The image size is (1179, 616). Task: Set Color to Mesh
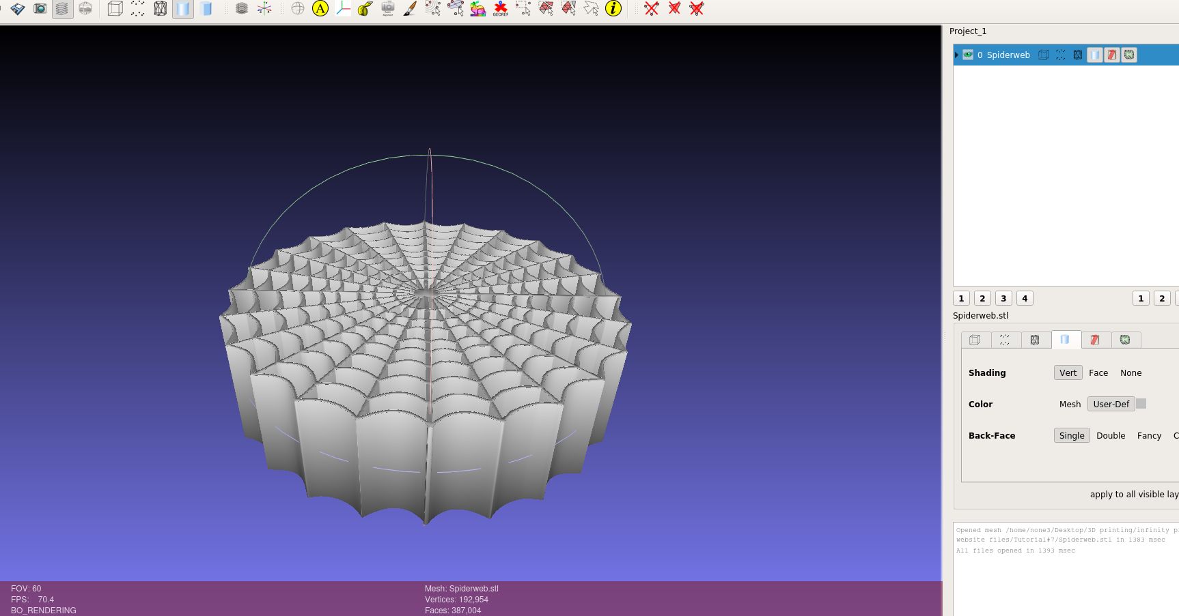[1070, 405]
